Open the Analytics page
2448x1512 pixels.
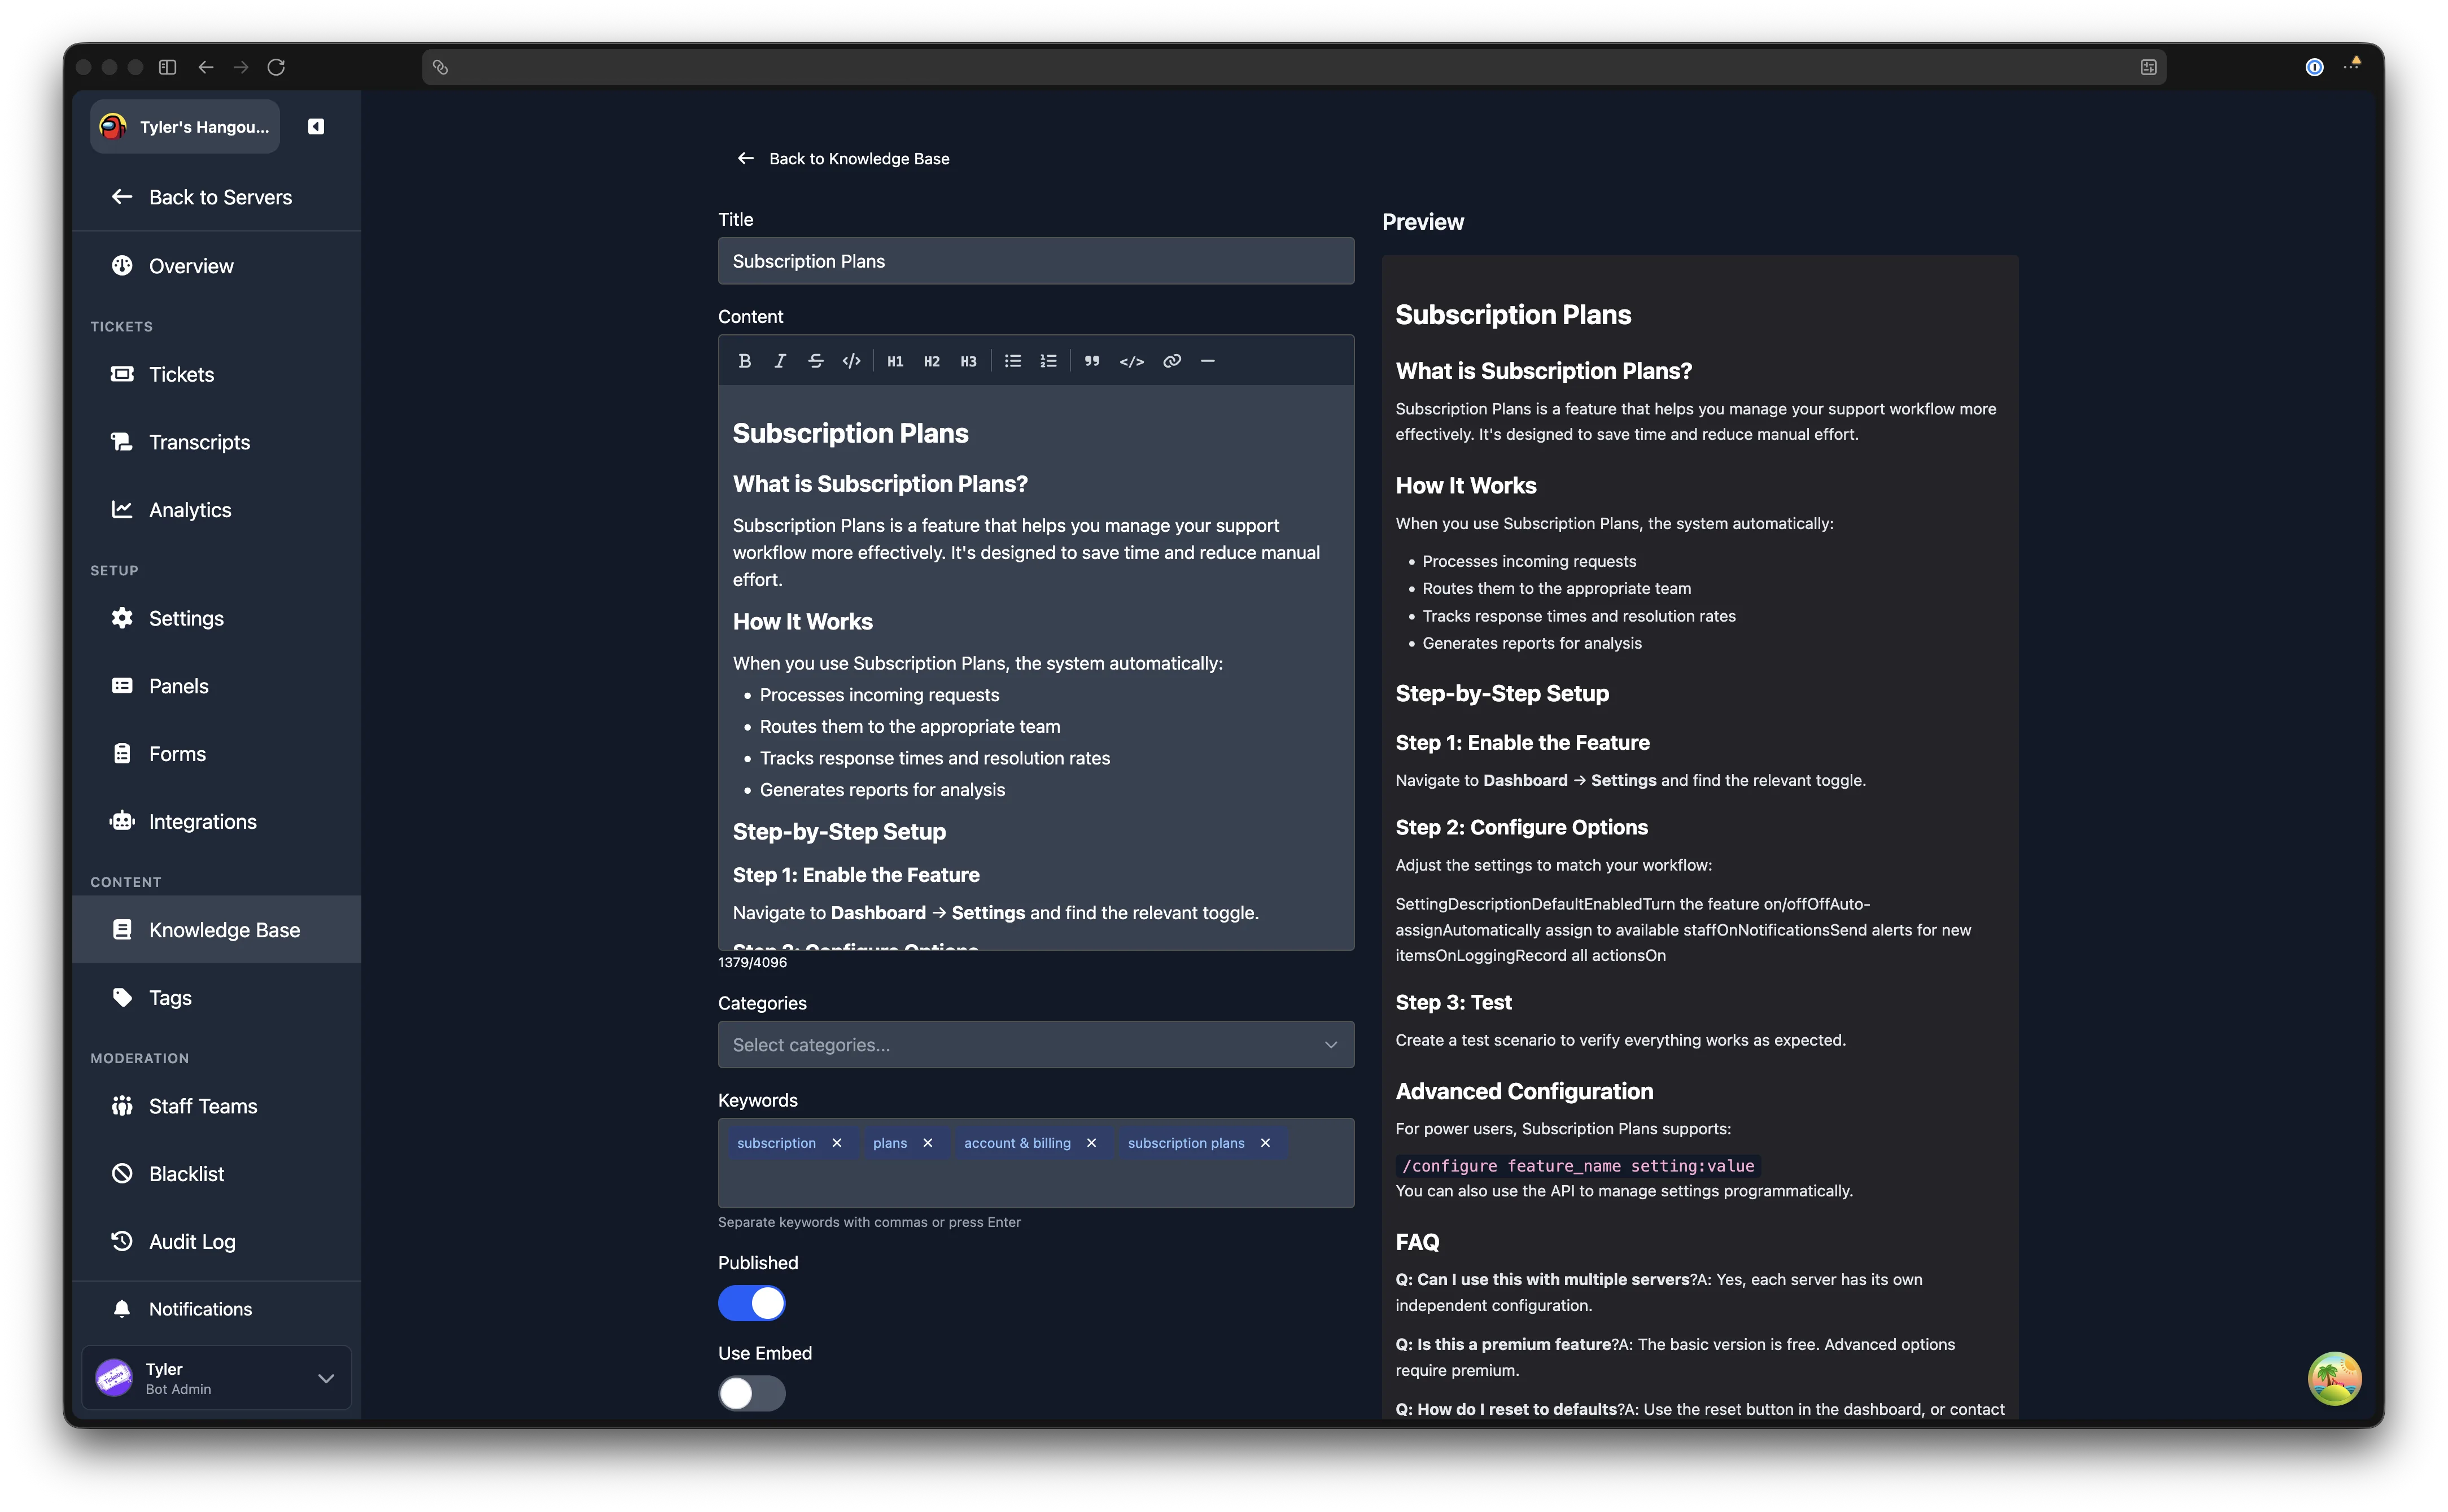217,510
